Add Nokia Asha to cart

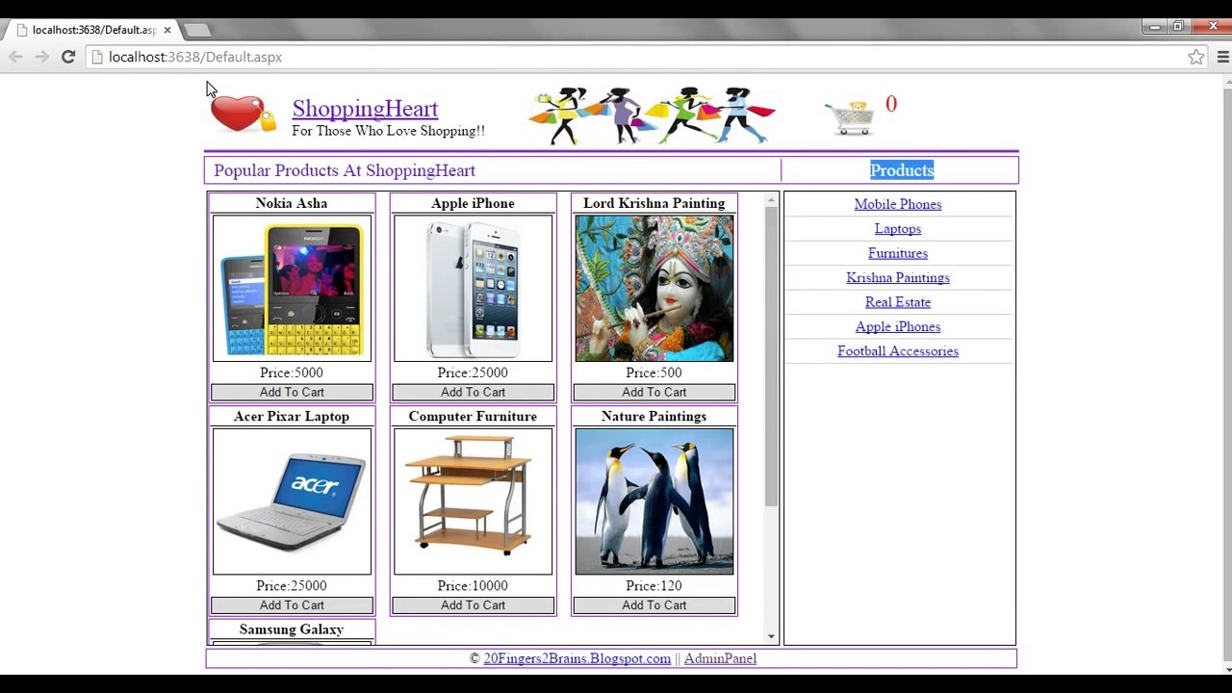(x=292, y=392)
